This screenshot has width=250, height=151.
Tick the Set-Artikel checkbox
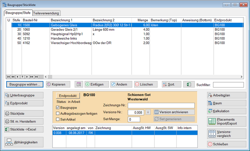click(x=57, y=119)
